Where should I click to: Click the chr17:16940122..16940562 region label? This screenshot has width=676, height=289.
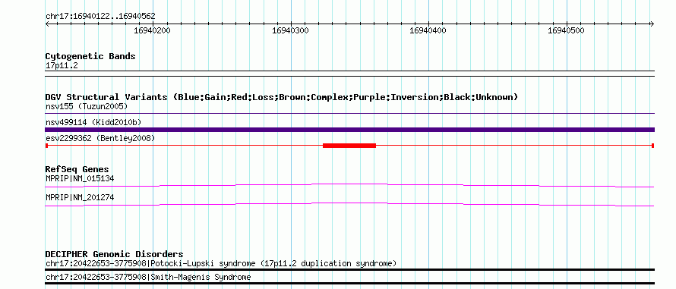point(100,17)
